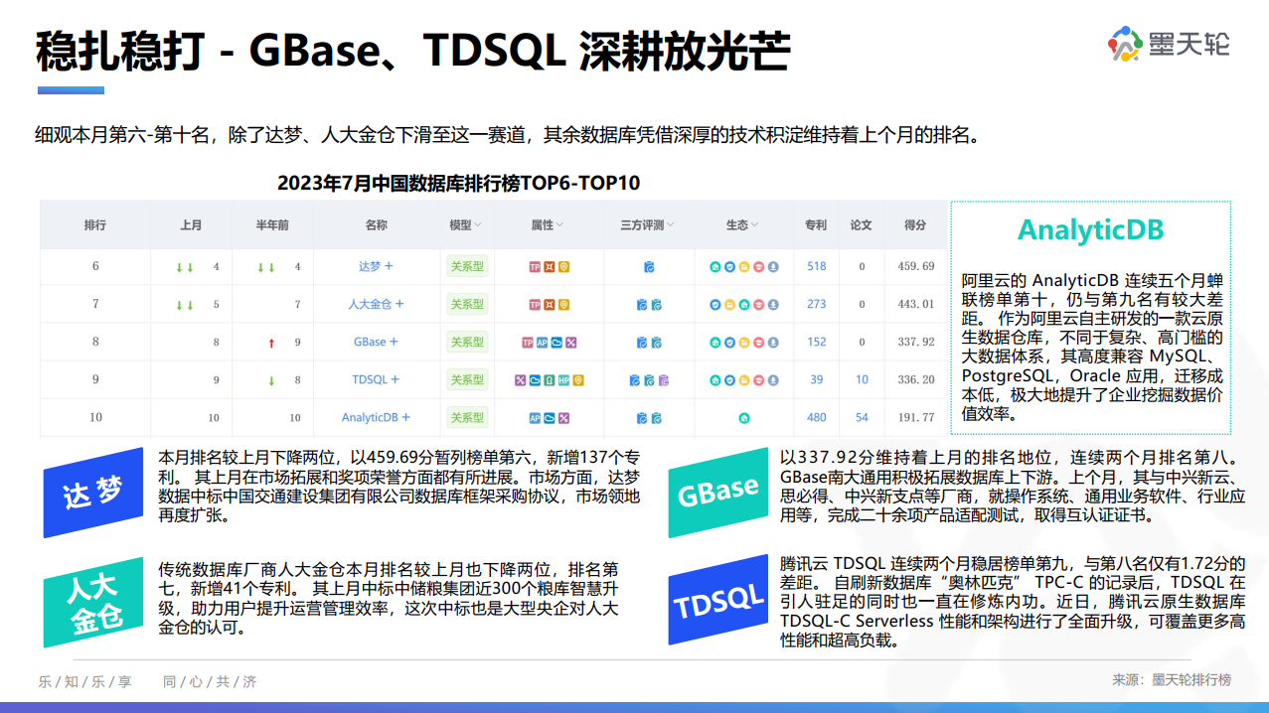Click the blue cloud attribute icon in the GBase row
1269x713 pixels.
(556, 343)
